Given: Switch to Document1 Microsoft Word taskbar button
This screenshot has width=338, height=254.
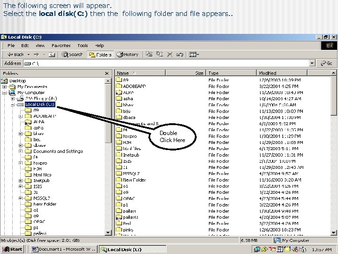Looking at the screenshot, I should (63, 249).
